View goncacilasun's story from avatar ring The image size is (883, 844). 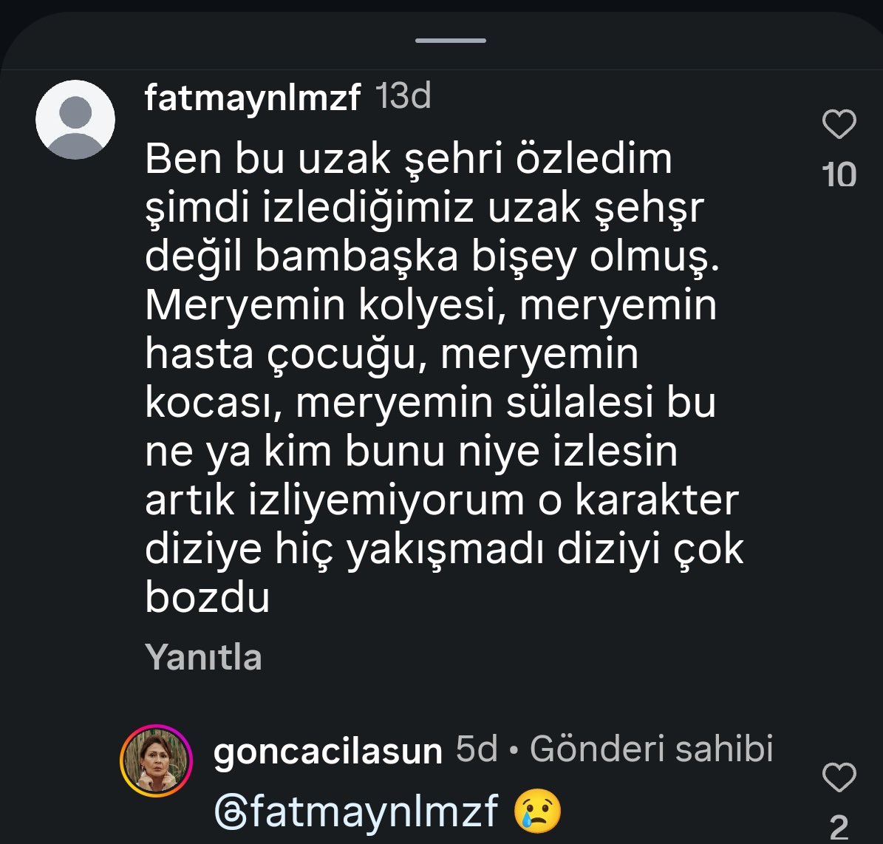coord(156,760)
